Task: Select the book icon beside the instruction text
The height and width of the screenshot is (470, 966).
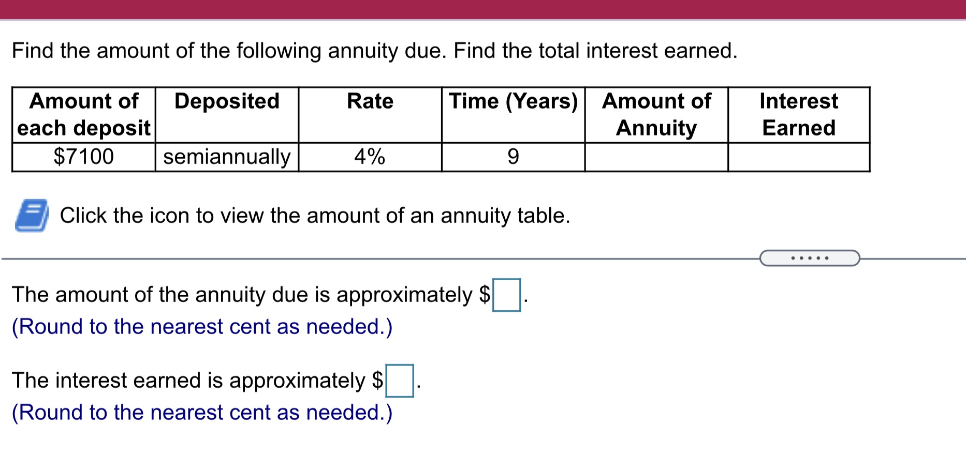Action: [31, 216]
